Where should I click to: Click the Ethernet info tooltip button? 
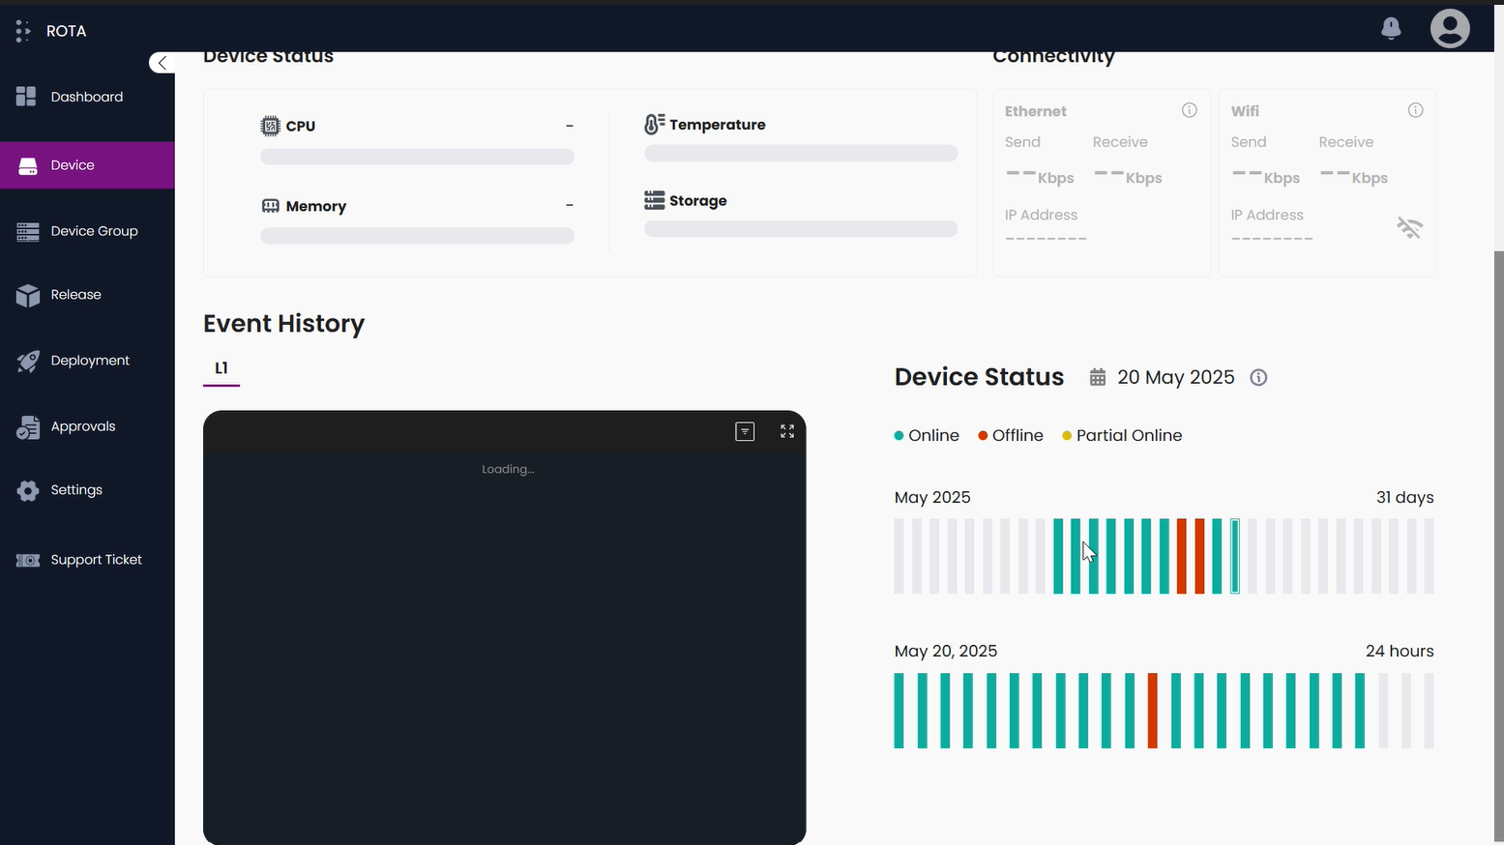pos(1190,110)
